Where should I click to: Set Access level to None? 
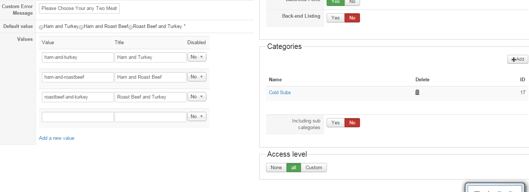click(x=276, y=168)
